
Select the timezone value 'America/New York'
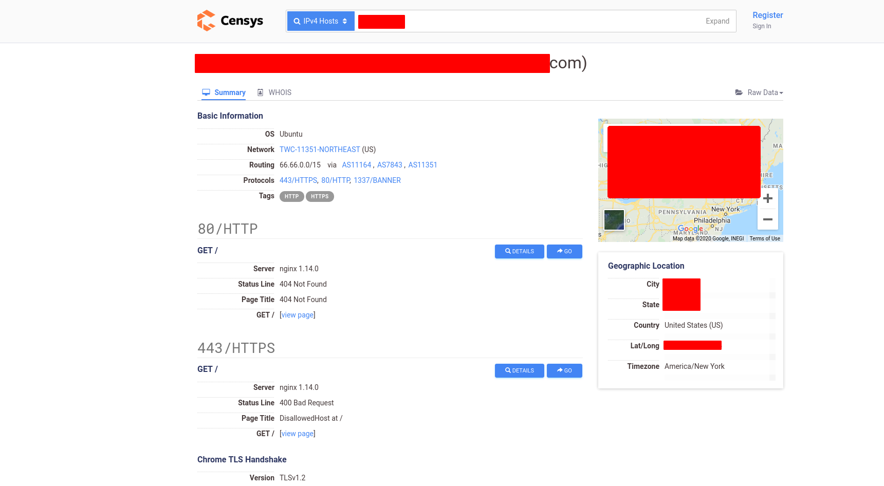coord(694,366)
